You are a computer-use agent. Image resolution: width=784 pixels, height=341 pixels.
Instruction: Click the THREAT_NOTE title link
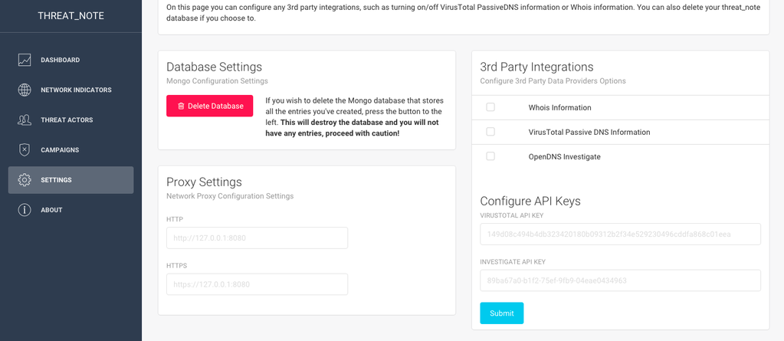pos(71,15)
